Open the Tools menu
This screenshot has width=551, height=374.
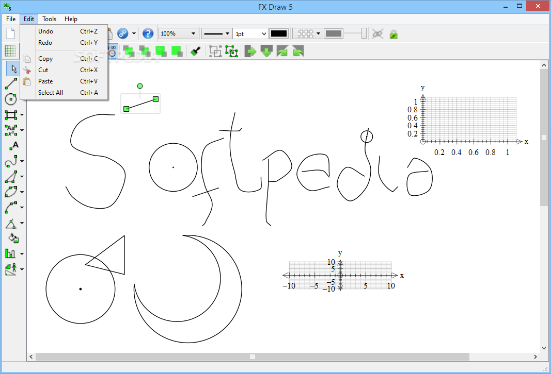tap(49, 19)
